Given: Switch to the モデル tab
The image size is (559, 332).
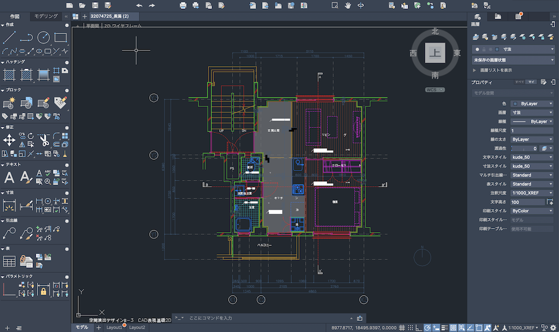Looking at the screenshot, I should [x=82, y=328].
